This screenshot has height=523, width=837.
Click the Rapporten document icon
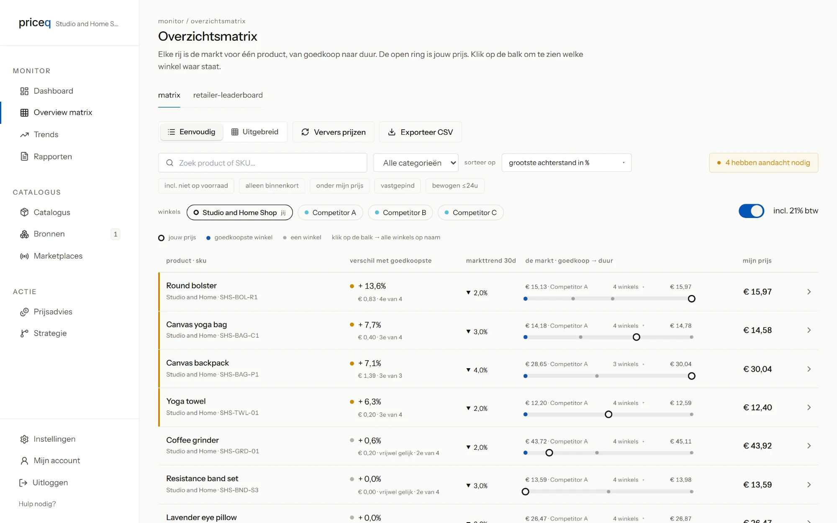[24, 156]
